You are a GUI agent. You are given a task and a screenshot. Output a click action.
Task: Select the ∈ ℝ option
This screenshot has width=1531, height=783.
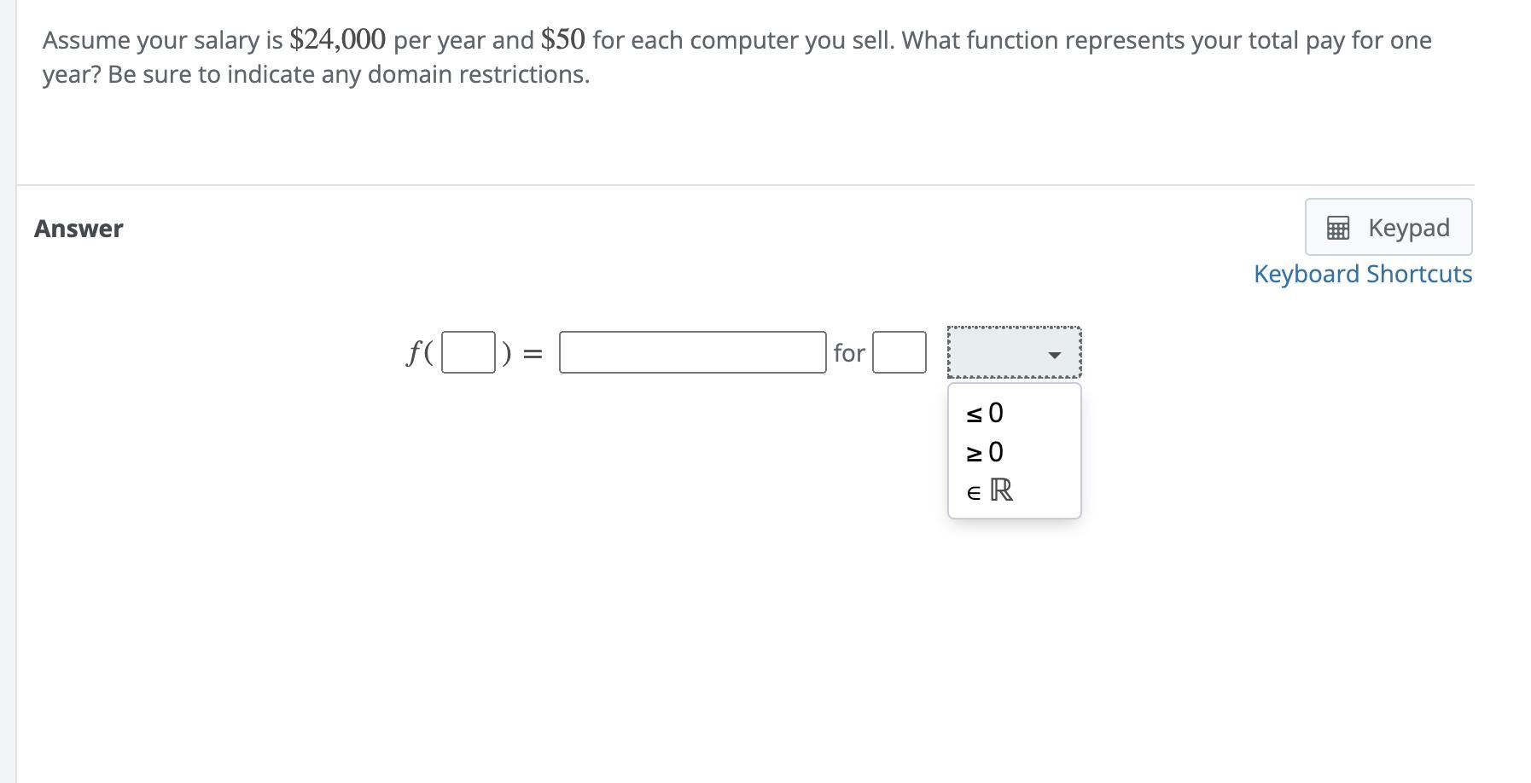(990, 490)
